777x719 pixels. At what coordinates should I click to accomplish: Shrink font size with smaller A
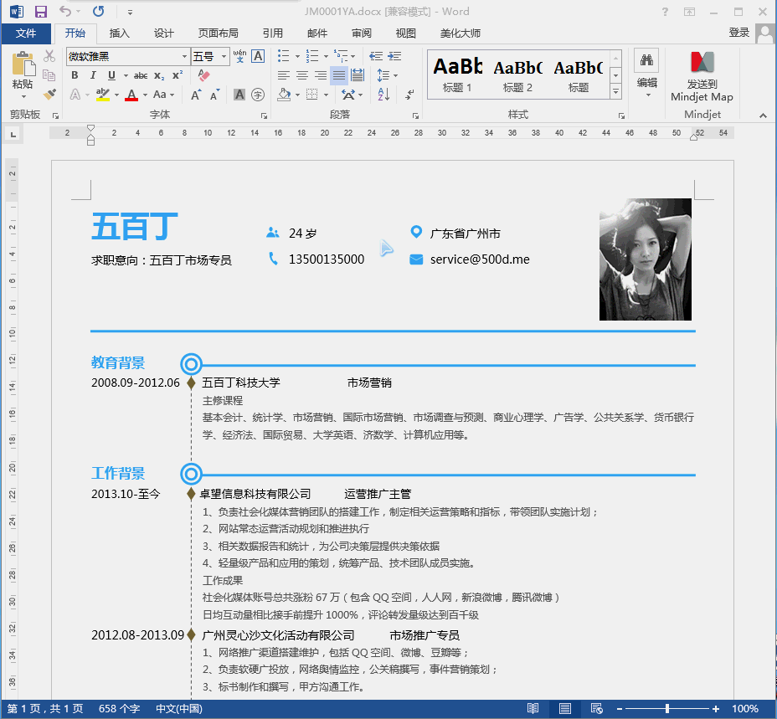coord(214,95)
